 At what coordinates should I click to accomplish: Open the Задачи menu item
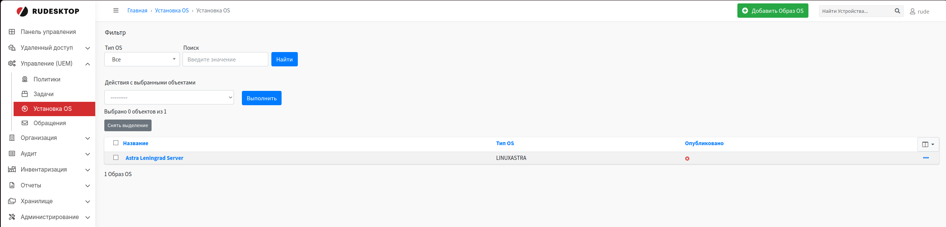coord(43,94)
